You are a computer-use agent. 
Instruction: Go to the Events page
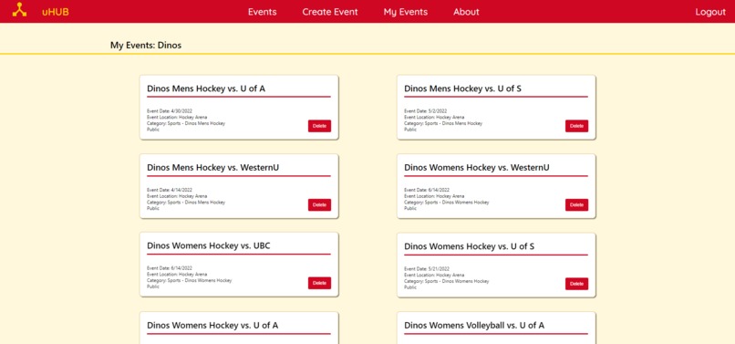click(262, 12)
